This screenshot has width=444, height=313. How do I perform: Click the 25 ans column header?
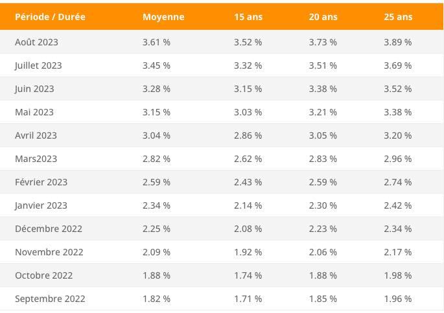point(398,17)
